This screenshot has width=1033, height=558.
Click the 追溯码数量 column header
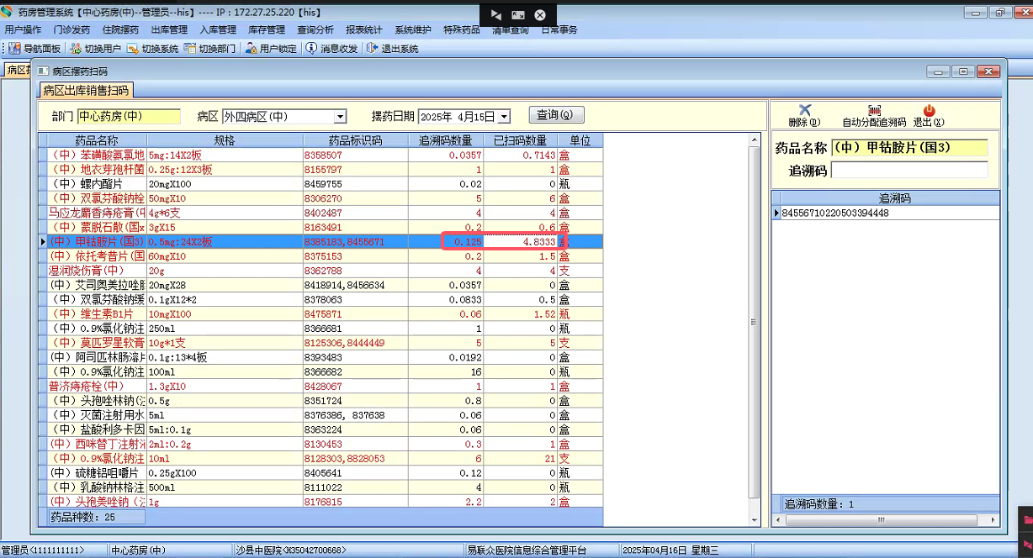point(446,140)
